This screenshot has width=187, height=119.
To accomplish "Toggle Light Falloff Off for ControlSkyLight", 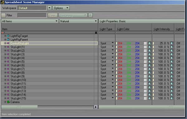I will click(x=178, y=43).
